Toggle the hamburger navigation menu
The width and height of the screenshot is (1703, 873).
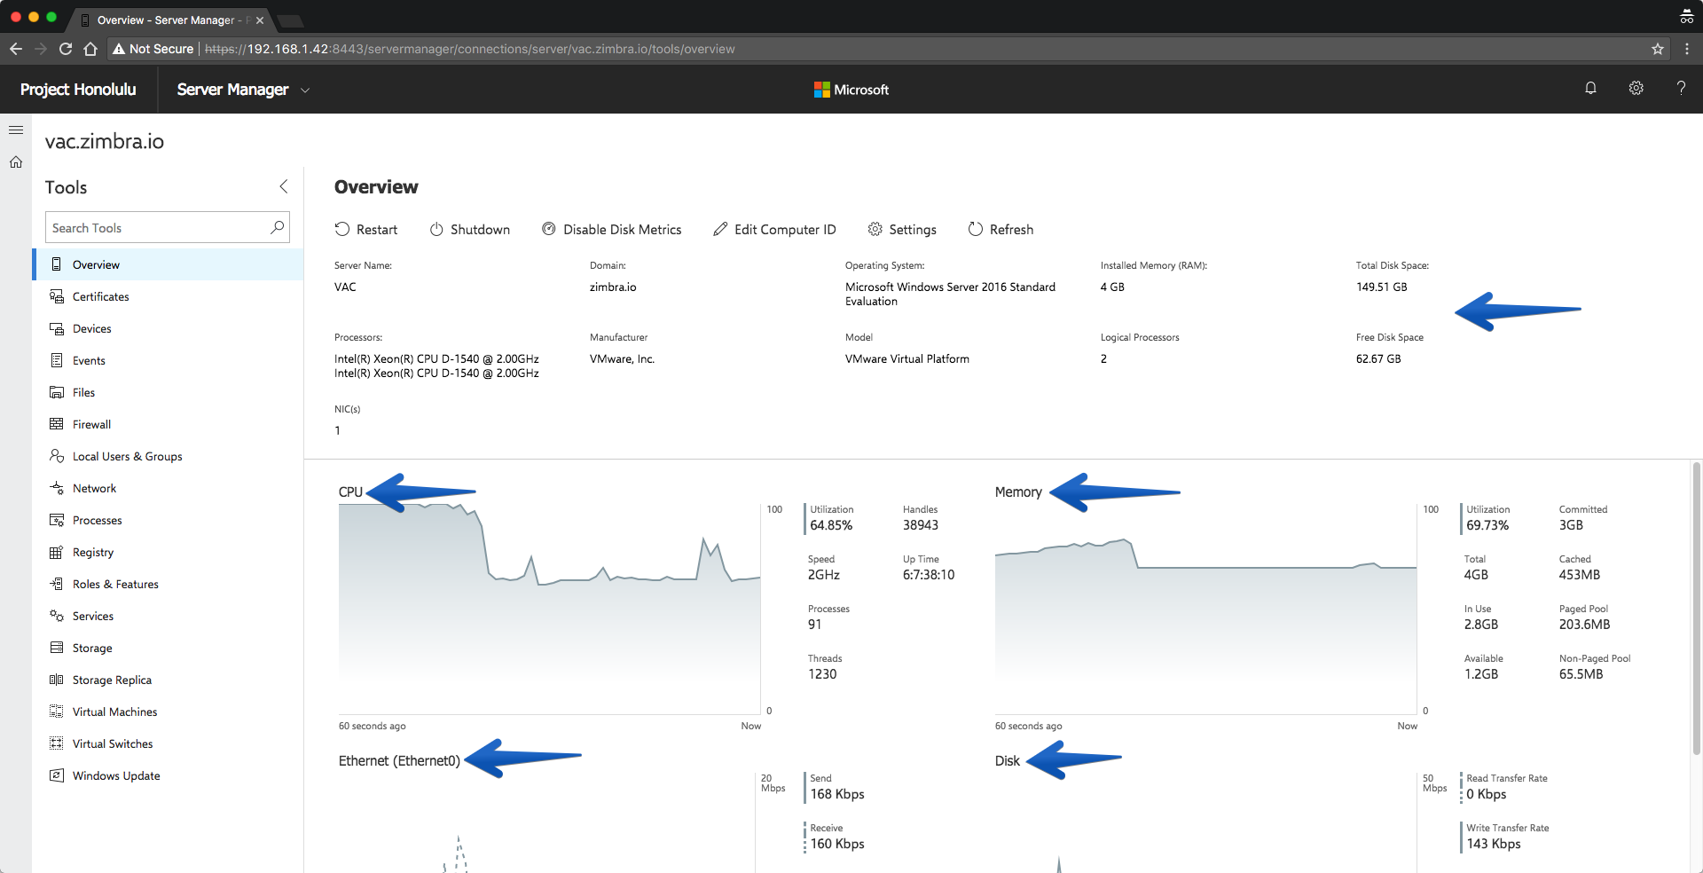click(x=16, y=130)
